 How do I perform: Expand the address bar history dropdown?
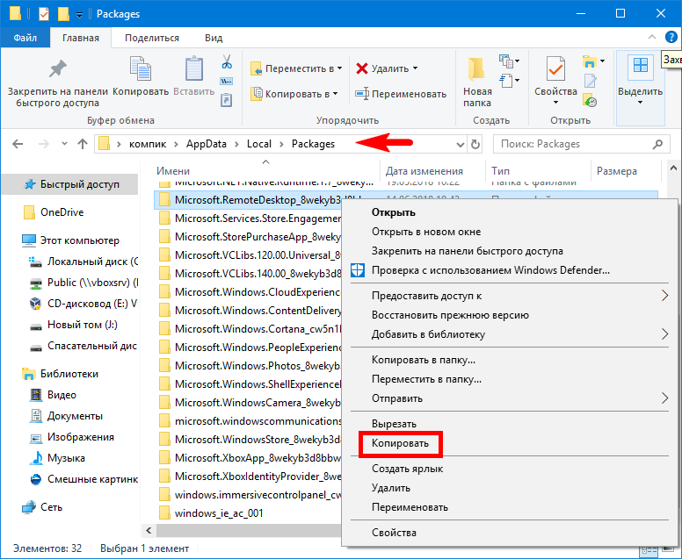tap(461, 144)
